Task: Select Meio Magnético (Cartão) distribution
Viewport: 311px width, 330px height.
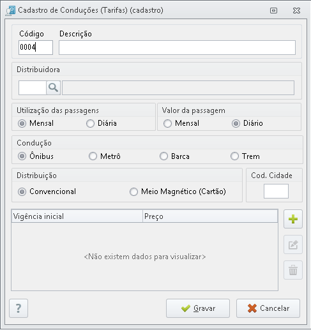Action: coord(178,191)
